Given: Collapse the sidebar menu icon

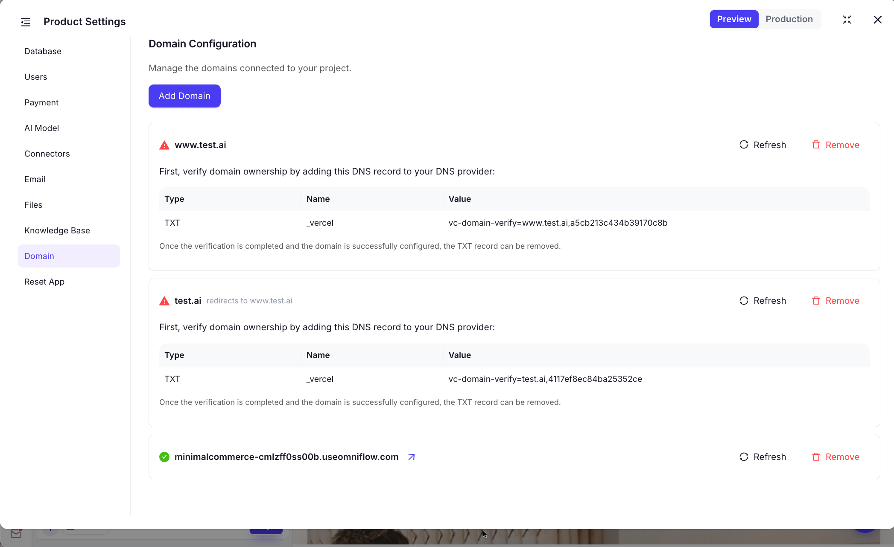Looking at the screenshot, I should point(26,22).
